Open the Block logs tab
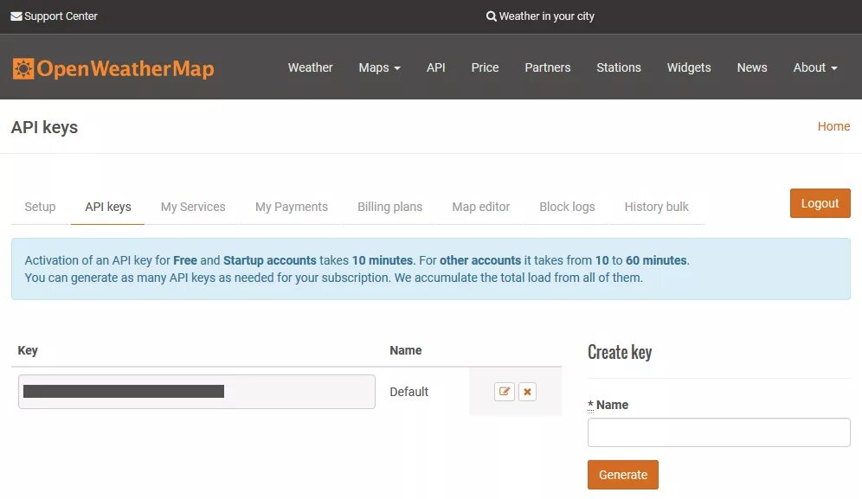The width and height of the screenshot is (862, 499). pyautogui.click(x=567, y=207)
